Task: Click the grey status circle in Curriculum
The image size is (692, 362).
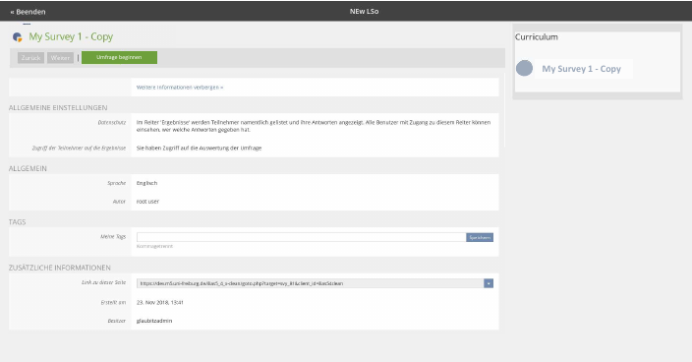Action: click(x=524, y=69)
